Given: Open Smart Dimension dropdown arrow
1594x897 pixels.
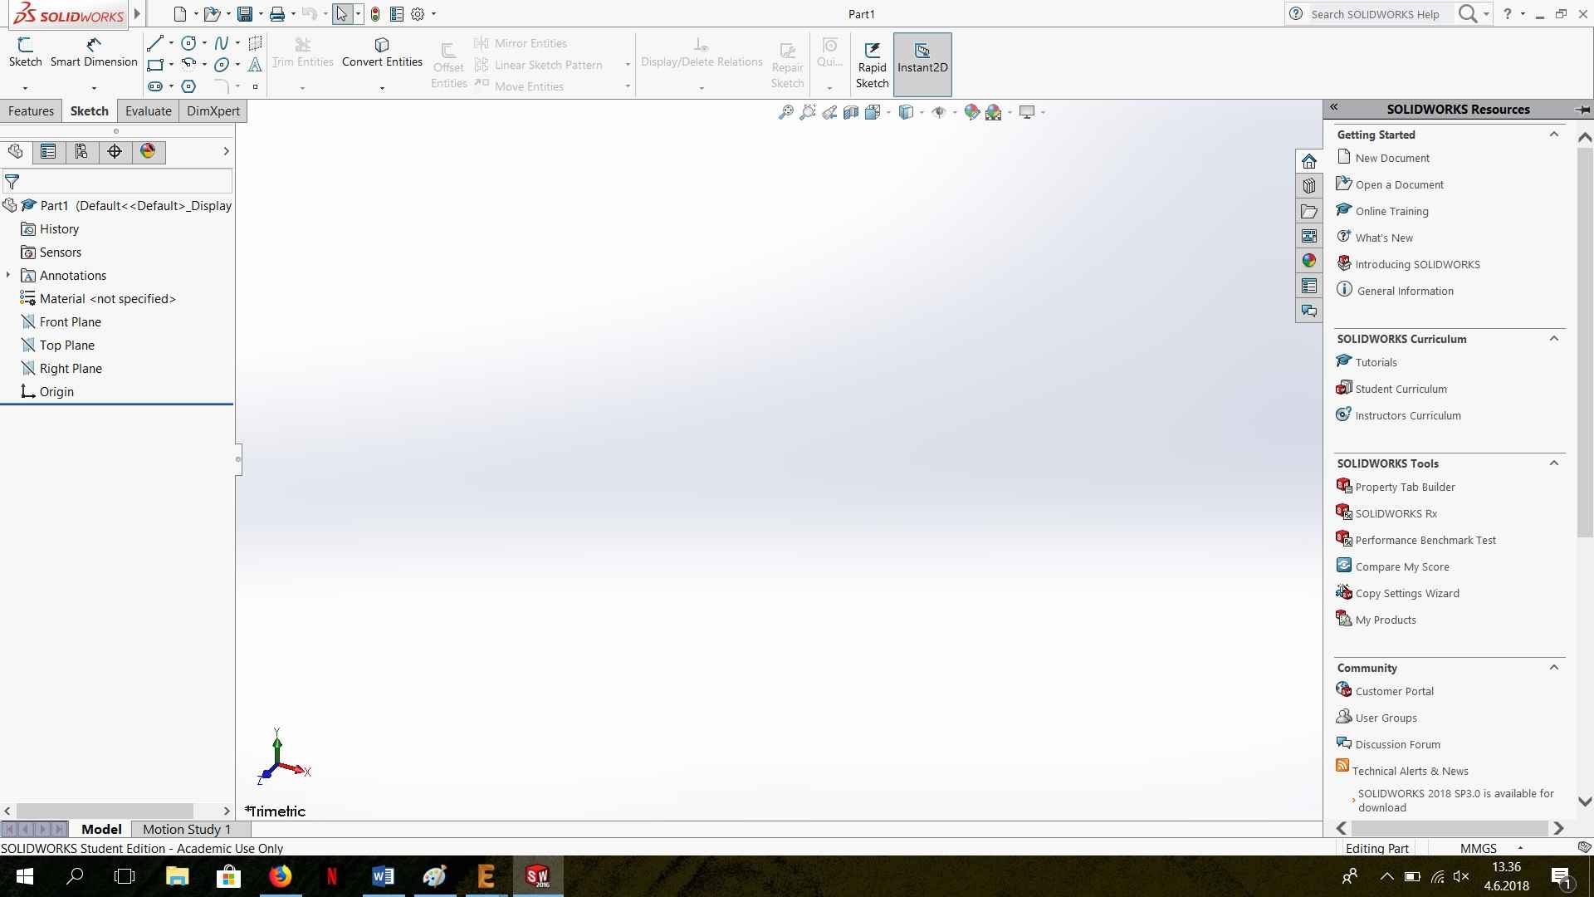Looking at the screenshot, I should click(94, 88).
